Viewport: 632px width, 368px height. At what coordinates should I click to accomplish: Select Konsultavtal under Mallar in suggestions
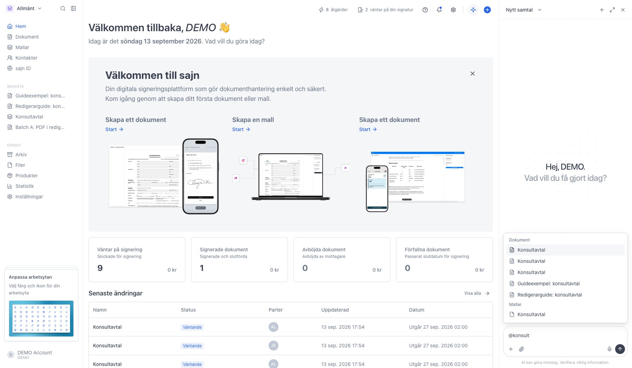pyautogui.click(x=565, y=314)
